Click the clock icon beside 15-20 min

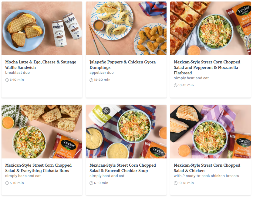click(91, 80)
